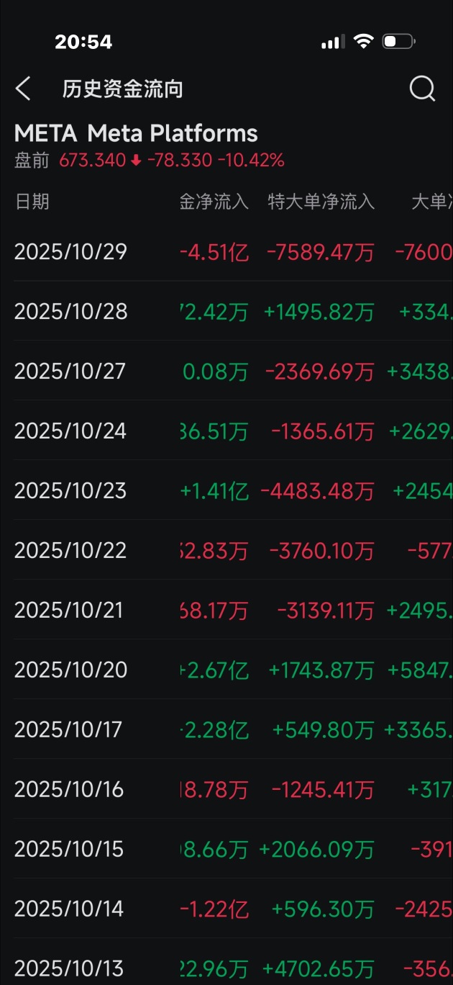Select the 特大单净流入 column header
453x985 pixels.
point(321,202)
